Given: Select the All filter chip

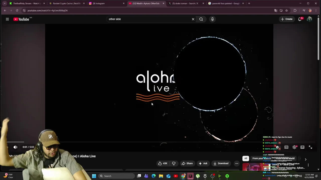Looking at the screenshot, I should [246, 158].
